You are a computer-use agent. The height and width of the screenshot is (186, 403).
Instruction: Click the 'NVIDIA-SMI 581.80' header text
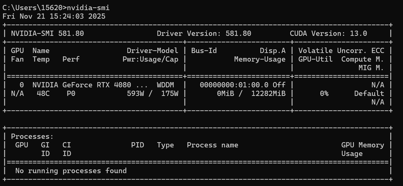(48, 33)
